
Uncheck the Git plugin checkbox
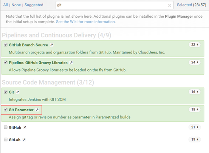tap(5, 92)
